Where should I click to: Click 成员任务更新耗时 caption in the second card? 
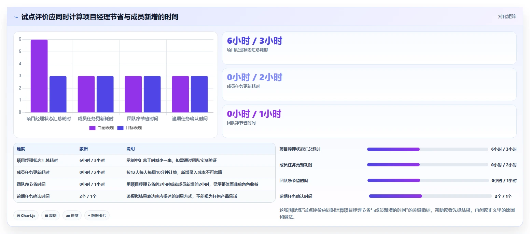coord(243,86)
